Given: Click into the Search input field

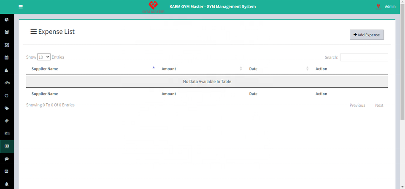Looking at the screenshot, I should pyautogui.click(x=364, y=57).
